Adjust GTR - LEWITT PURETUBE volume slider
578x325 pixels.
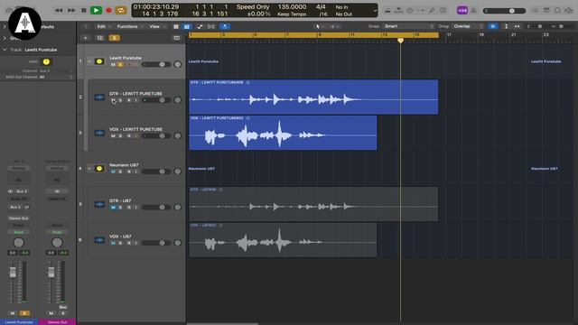click(156, 100)
